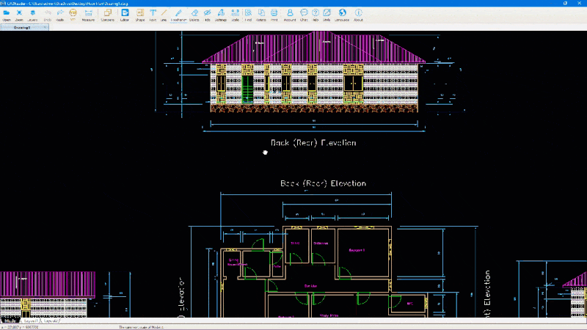
Task: Select the Freehand drawing tool
Action: (178, 14)
